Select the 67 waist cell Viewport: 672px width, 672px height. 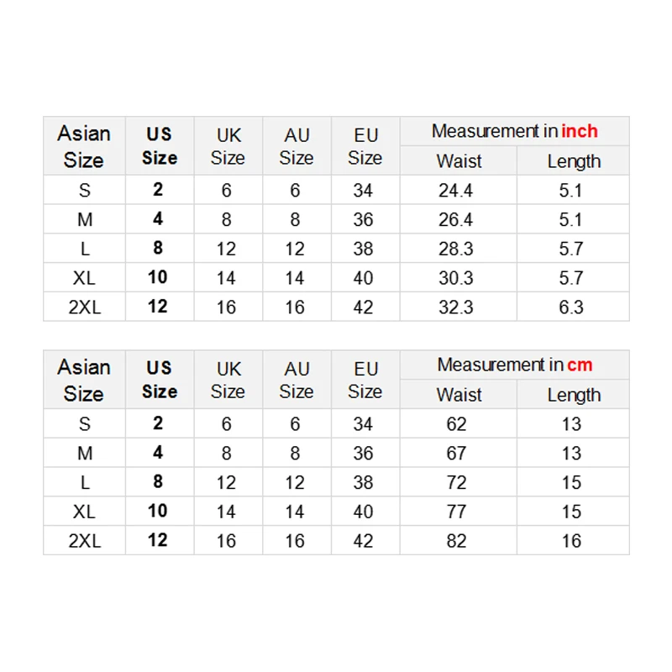(456, 454)
